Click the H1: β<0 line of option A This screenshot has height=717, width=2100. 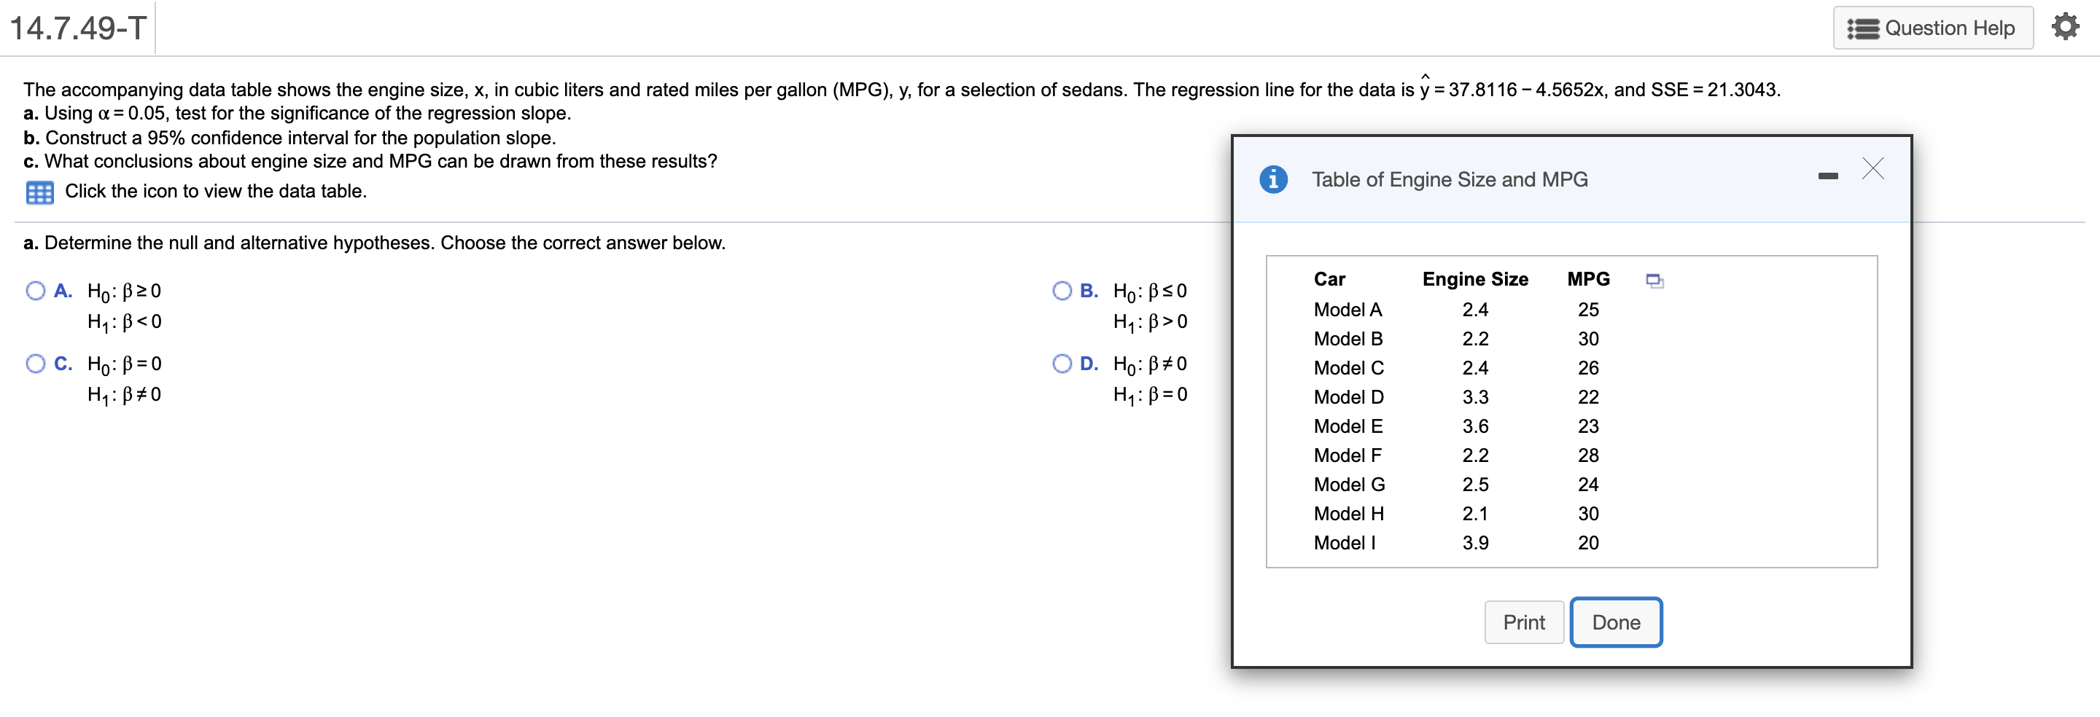pos(124,323)
